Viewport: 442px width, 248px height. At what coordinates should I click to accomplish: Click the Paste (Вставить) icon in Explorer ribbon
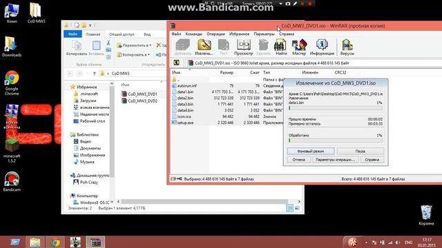(96, 48)
